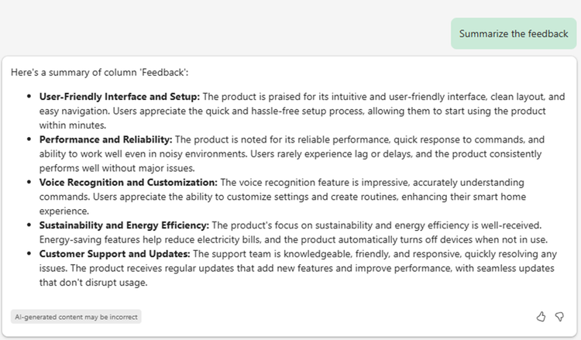Click the 'Voice Recognition and Customization' heading
This screenshot has width=581, height=340.
pyautogui.click(x=128, y=183)
